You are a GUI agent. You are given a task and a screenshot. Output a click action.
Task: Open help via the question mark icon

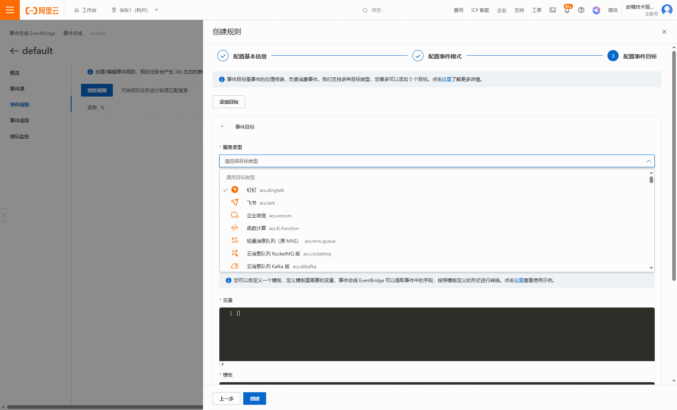tap(581, 10)
